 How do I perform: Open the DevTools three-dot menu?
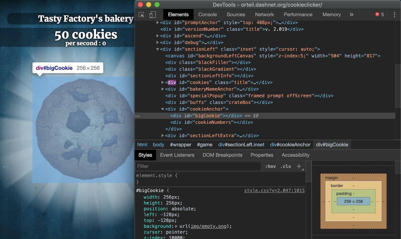tap(394, 15)
